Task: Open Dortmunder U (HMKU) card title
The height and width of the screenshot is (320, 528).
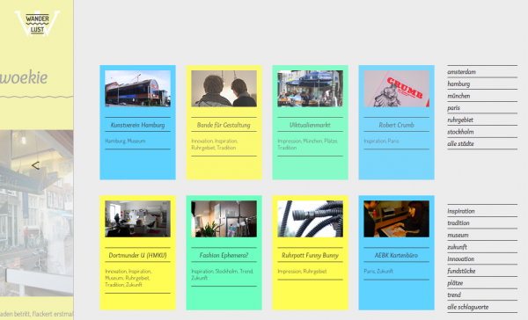Action: pos(138,255)
